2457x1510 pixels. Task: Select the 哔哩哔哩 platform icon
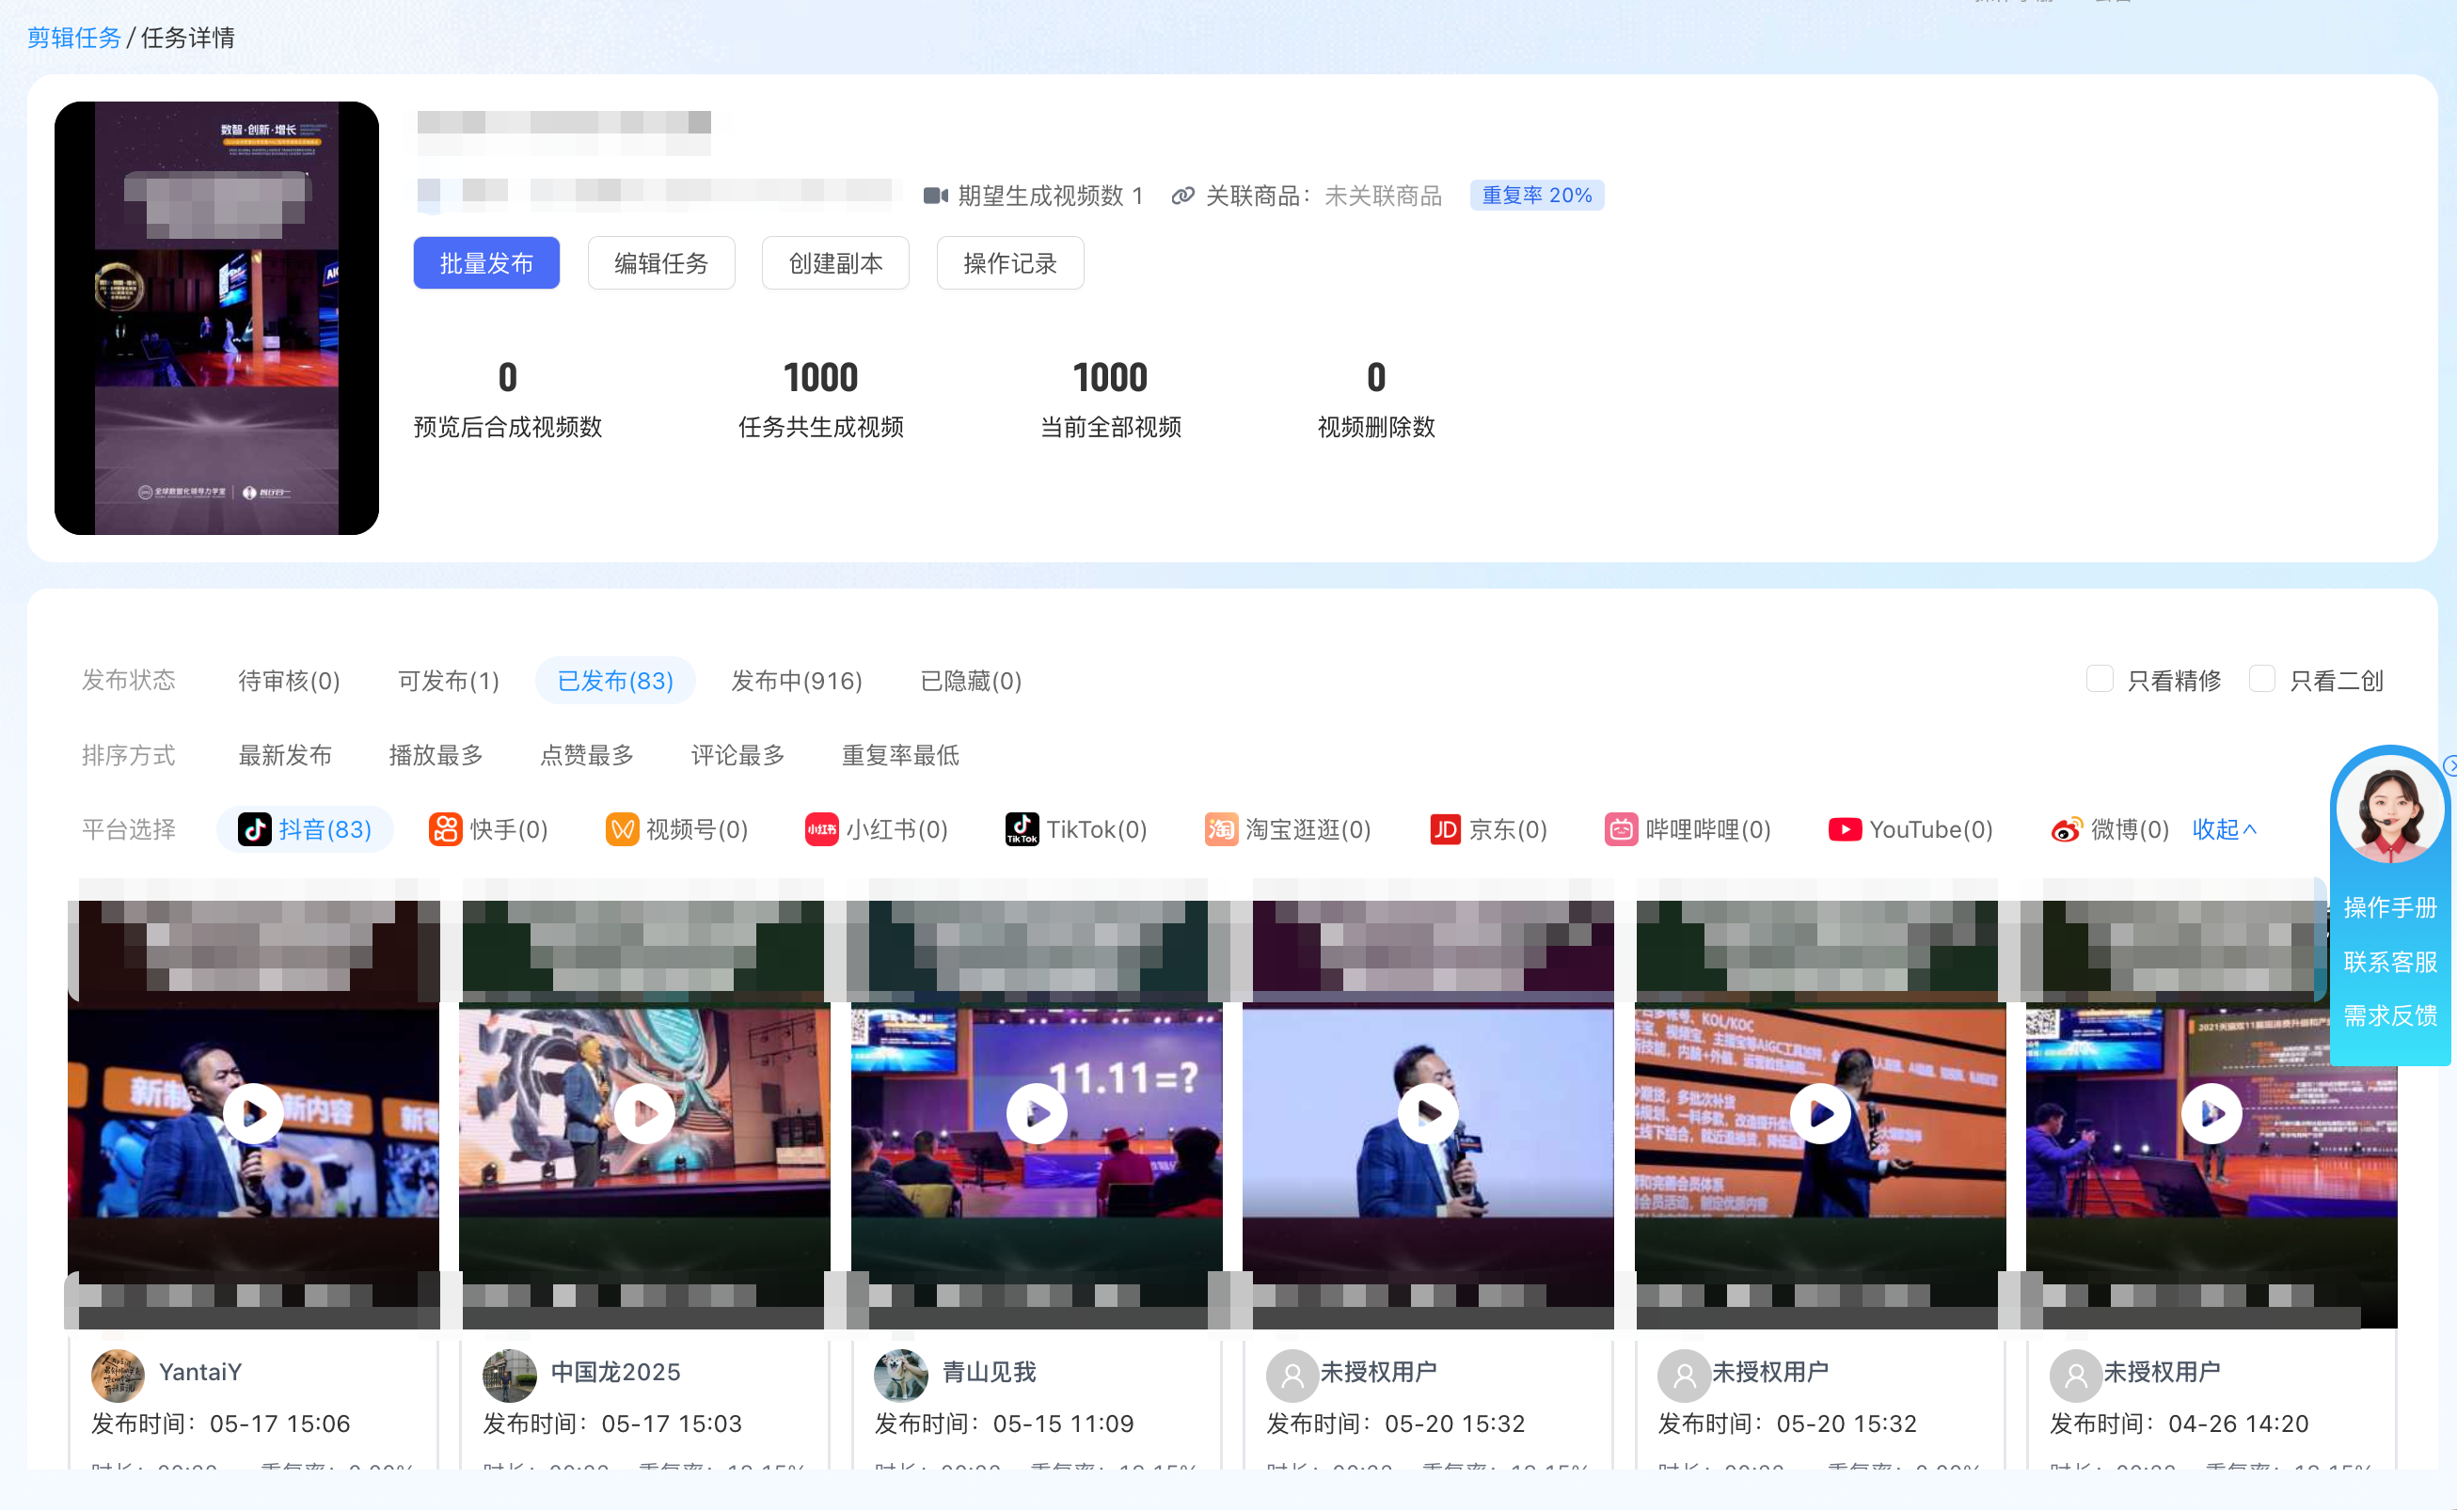coord(1621,829)
